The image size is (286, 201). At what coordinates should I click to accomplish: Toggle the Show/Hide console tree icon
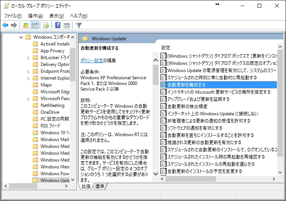tap(35, 25)
